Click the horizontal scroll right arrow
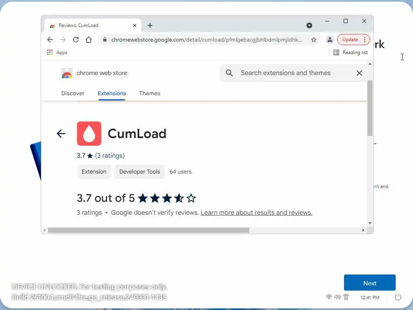 tap(363, 230)
